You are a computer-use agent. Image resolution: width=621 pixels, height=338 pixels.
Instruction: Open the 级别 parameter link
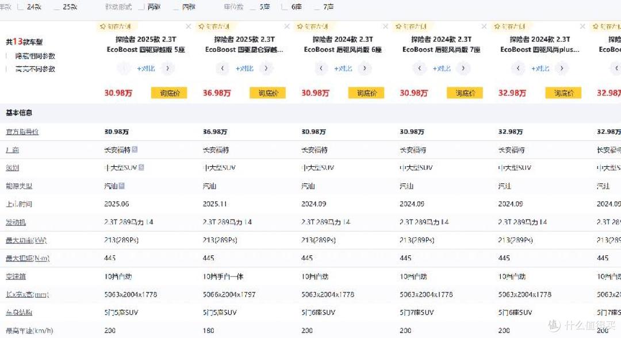point(12,168)
